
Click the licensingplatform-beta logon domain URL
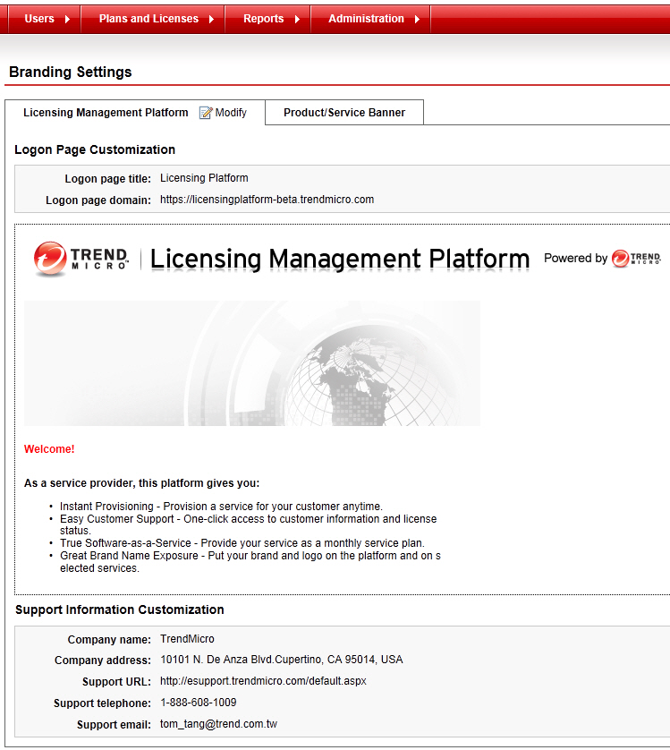267,200
